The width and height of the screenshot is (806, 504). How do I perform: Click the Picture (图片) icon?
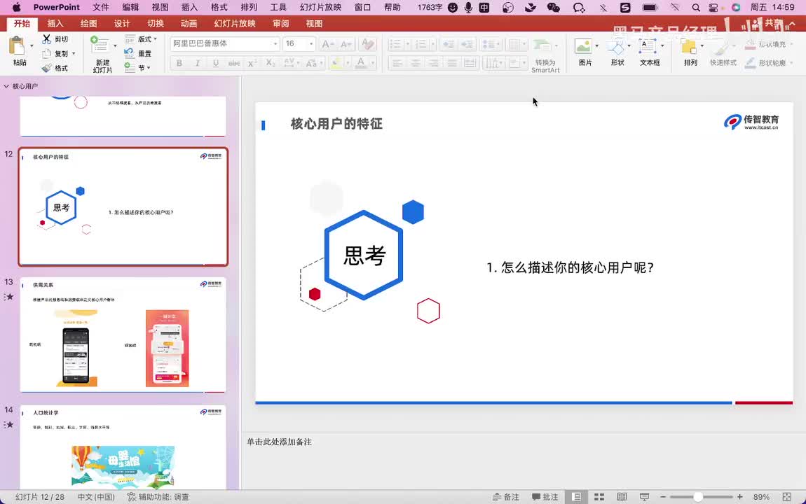point(583,45)
